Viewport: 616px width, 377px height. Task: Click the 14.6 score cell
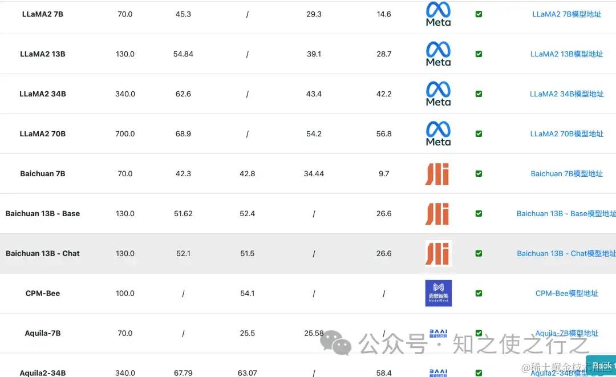[x=384, y=14]
